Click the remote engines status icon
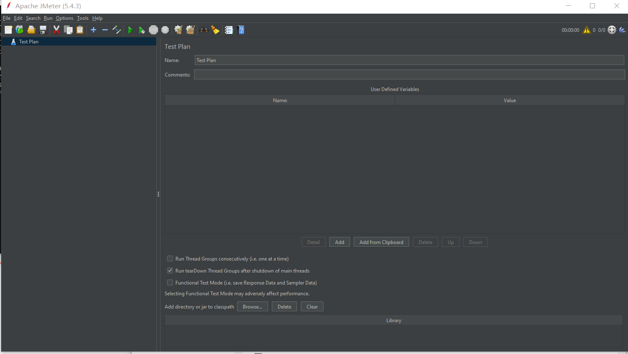 (612, 30)
